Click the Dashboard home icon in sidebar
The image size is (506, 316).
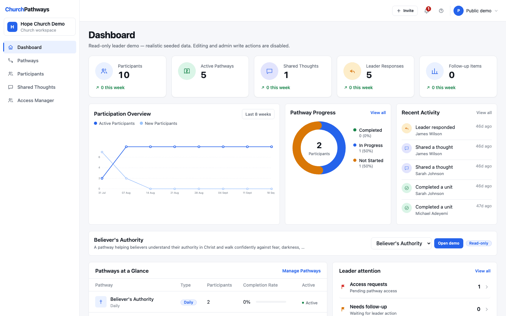[x=11, y=47]
